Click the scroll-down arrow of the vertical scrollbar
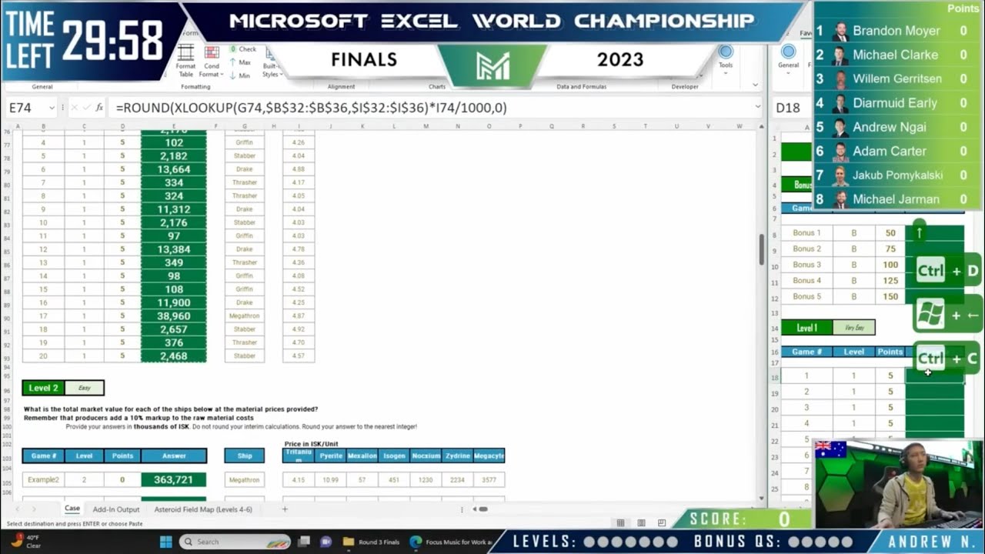Viewport: 985px width, 554px height. [762, 499]
